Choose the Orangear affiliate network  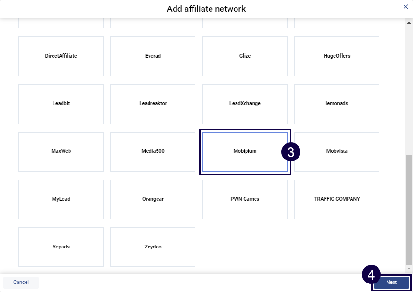pos(153,199)
